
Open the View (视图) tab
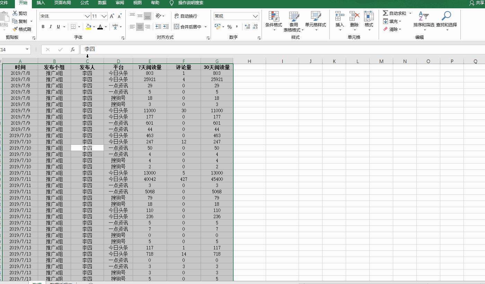138,3
